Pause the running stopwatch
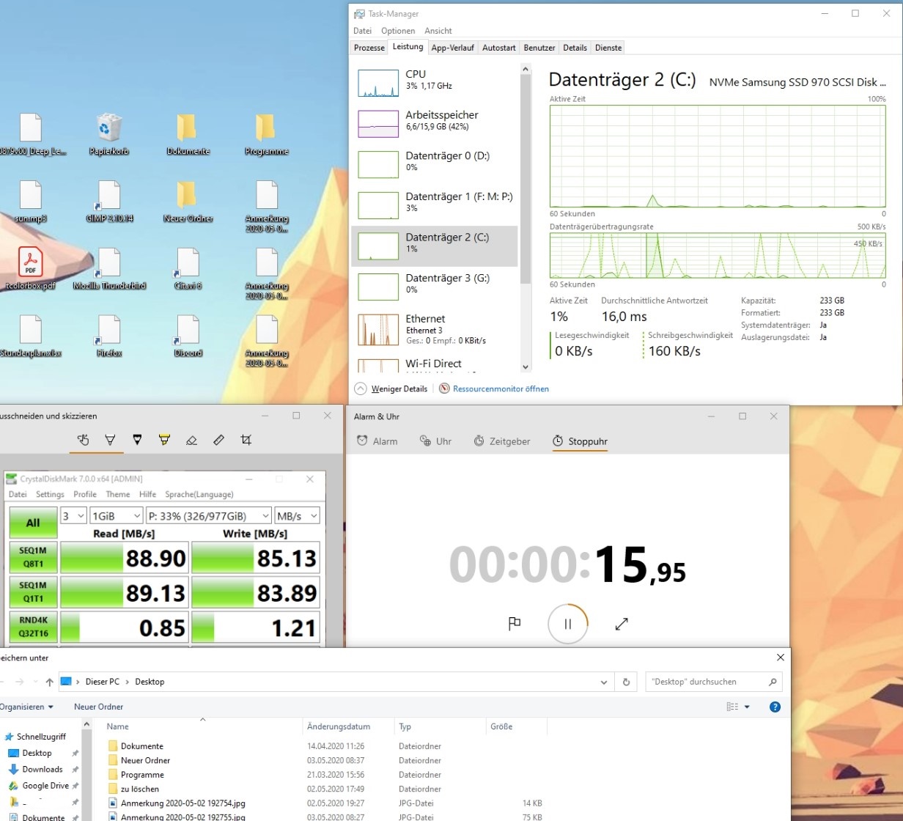This screenshot has height=821, width=903. click(x=567, y=624)
